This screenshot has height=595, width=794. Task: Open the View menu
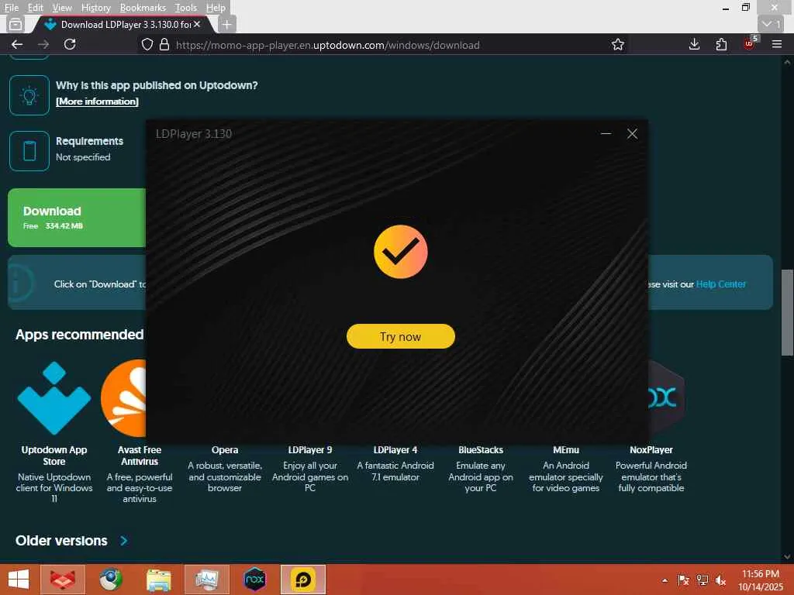click(x=62, y=8)
